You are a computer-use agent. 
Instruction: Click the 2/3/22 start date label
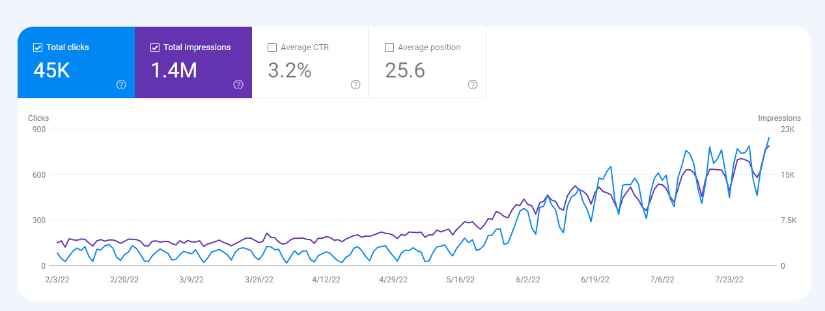tap(56, 280)
